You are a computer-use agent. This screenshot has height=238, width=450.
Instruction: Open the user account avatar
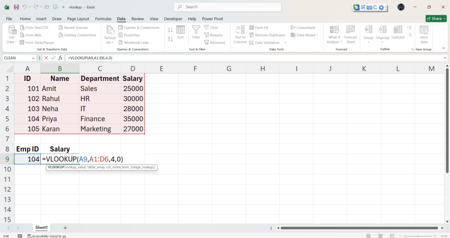coord(401,7)
